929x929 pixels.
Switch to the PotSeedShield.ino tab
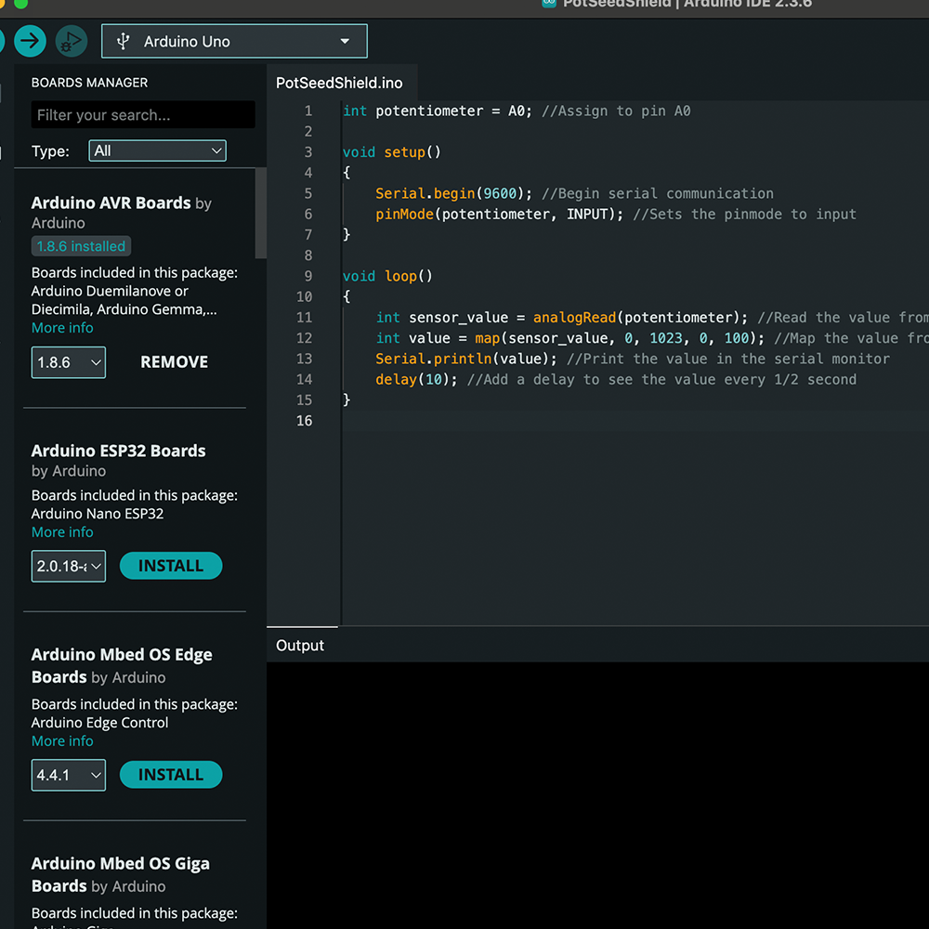[339, 83]
